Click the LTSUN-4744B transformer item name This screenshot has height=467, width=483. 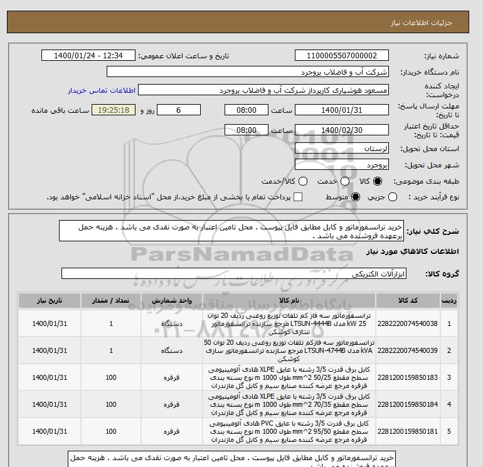289,350
